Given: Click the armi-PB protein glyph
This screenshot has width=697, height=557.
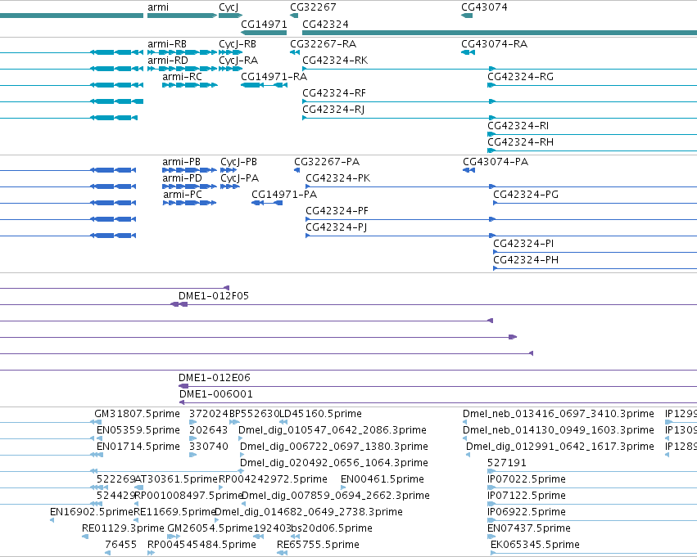Looking at the screenshot, I should click(189, 170).
